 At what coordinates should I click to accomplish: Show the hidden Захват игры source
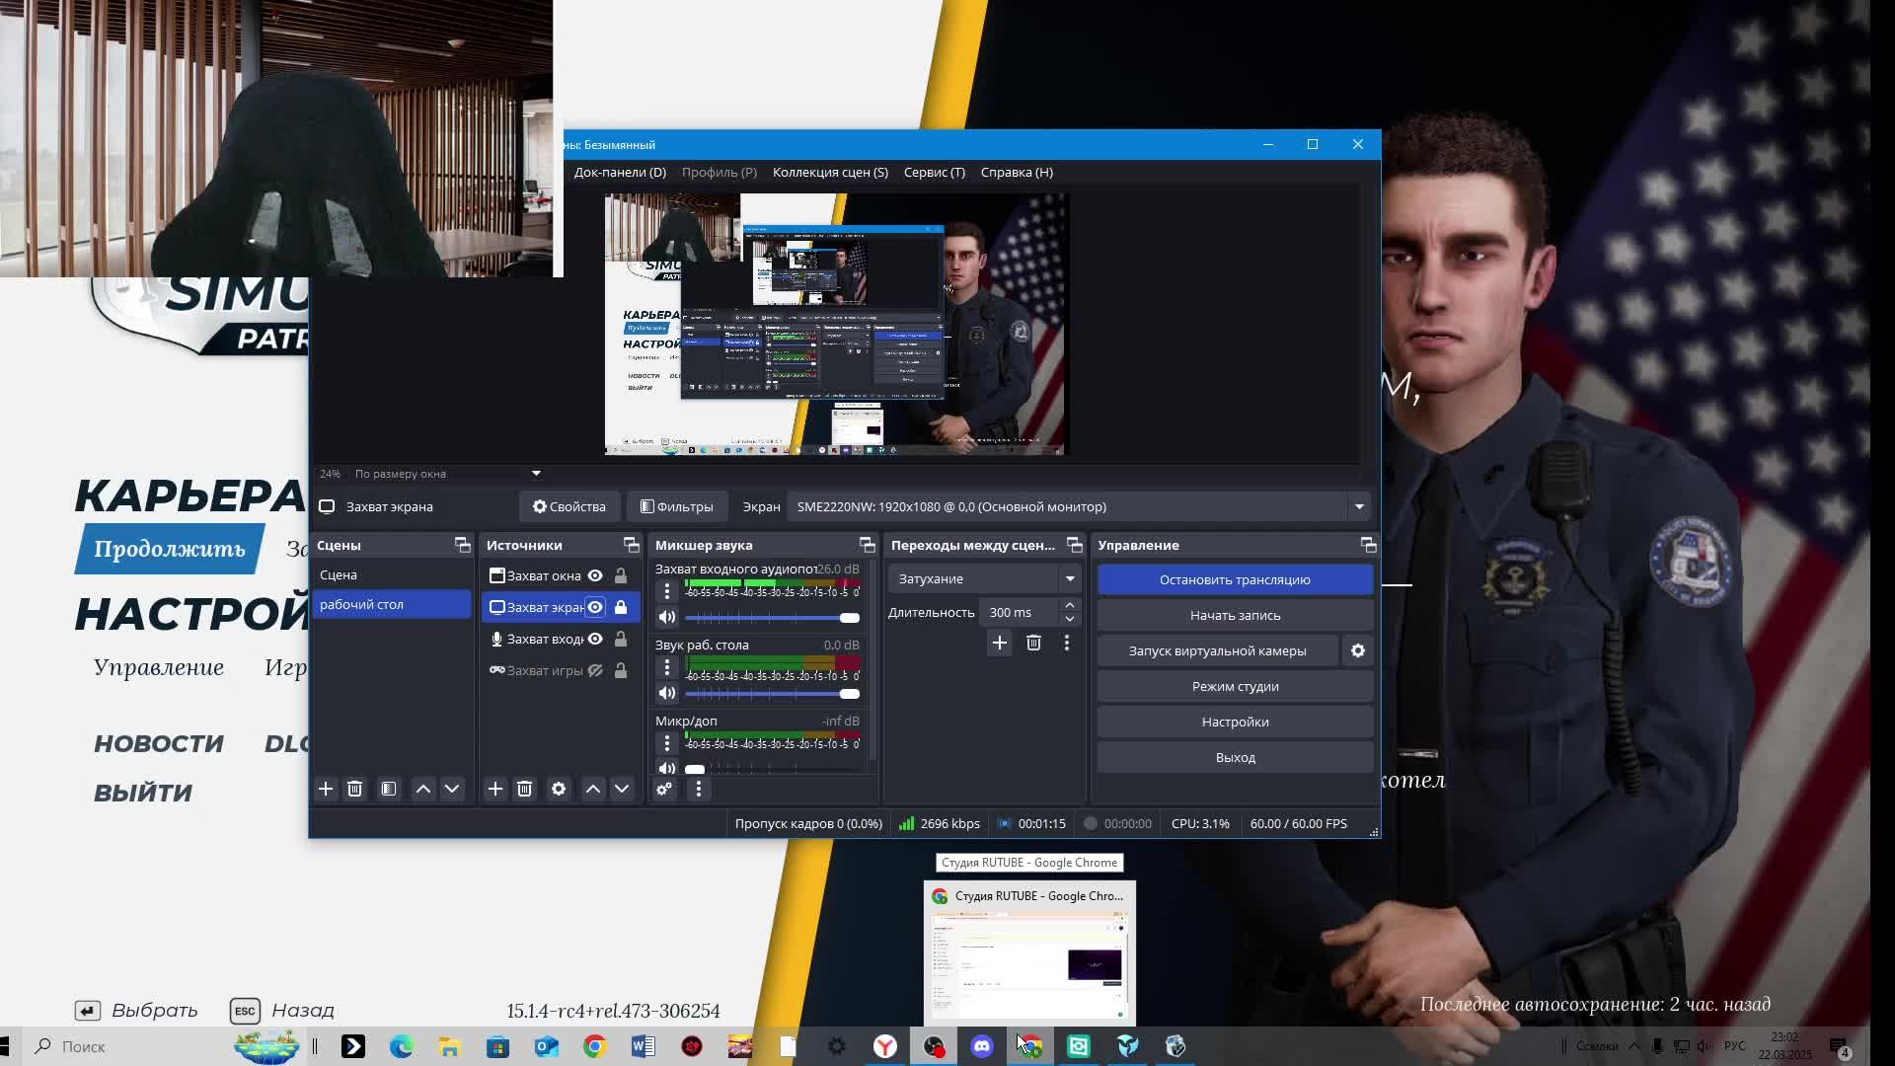[x=595, y=670]
